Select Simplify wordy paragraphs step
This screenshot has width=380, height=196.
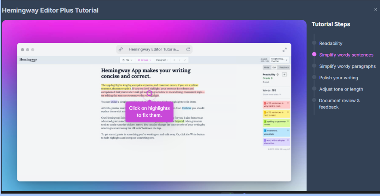(347, 66)
